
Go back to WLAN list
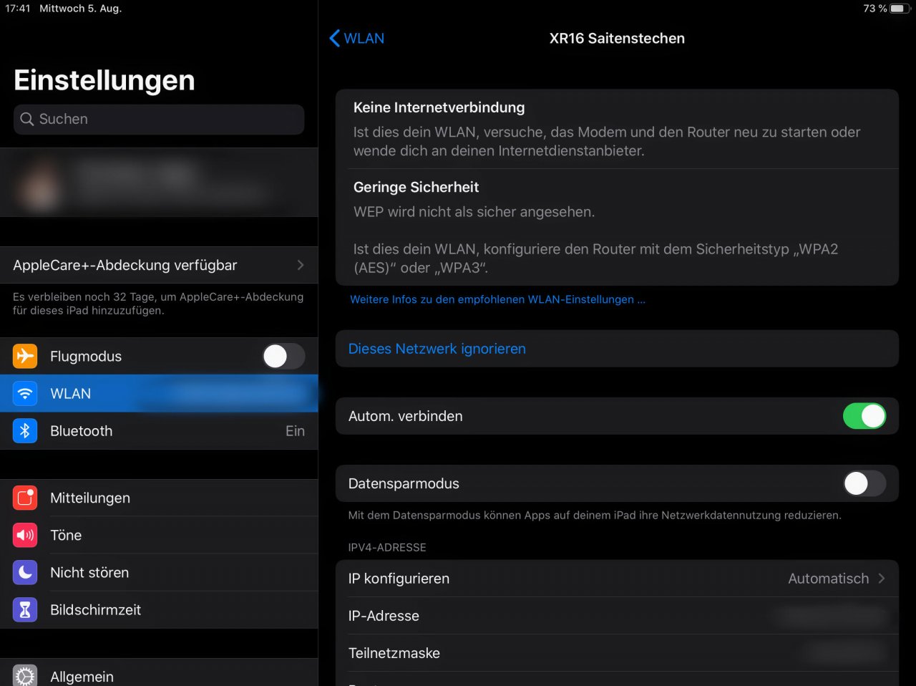pos(356,38)
